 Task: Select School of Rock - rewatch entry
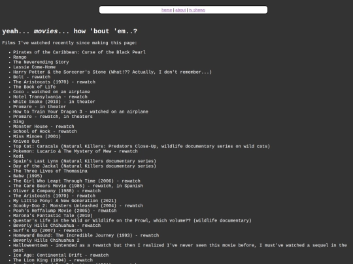[x=45, y=131]
